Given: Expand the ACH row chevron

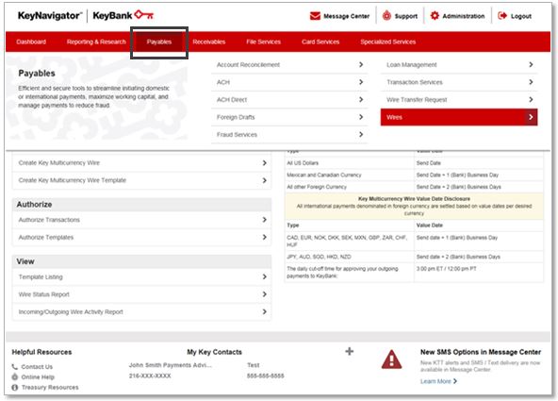Looking at the screenshot, I should click(361, 82).
